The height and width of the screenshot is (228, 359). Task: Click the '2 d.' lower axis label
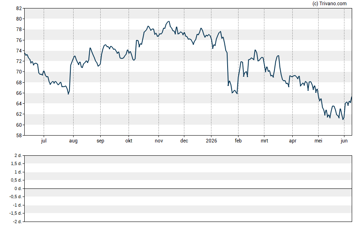(18, 156)
